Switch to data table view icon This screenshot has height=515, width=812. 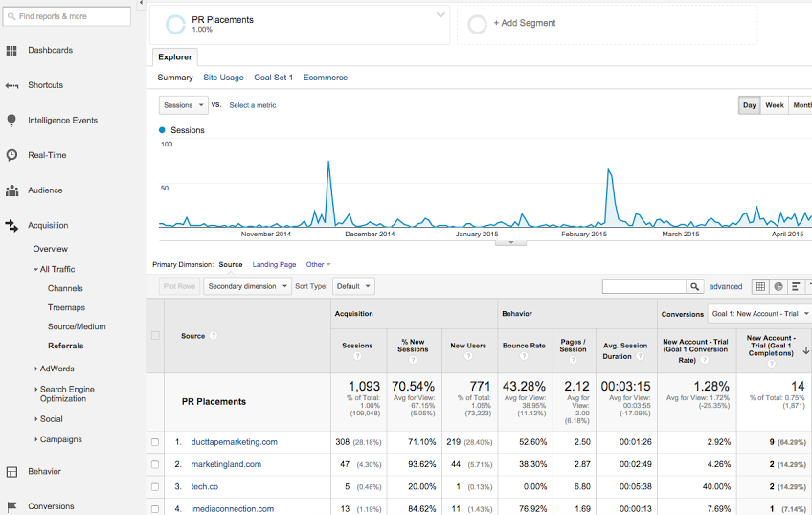tap(760, 286)
